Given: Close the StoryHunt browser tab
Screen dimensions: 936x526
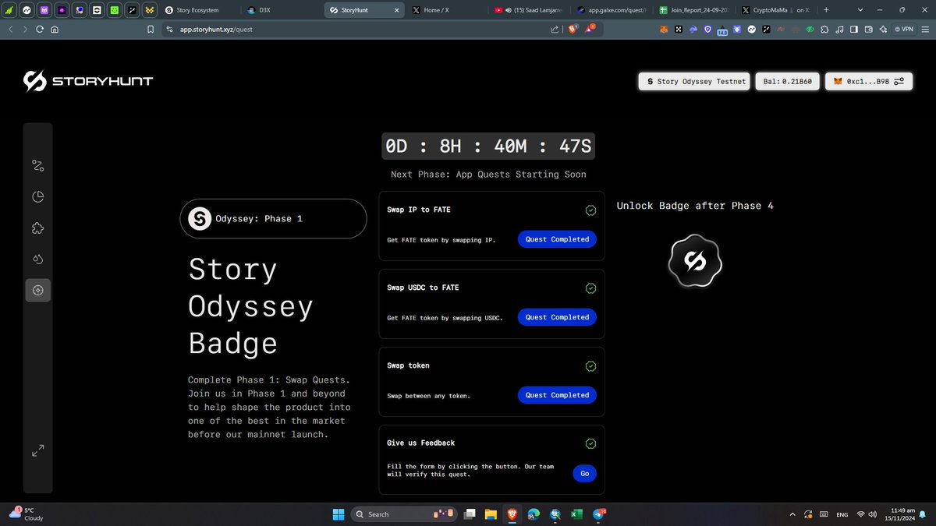Looking at the screenshot, I should pos(395,10).
